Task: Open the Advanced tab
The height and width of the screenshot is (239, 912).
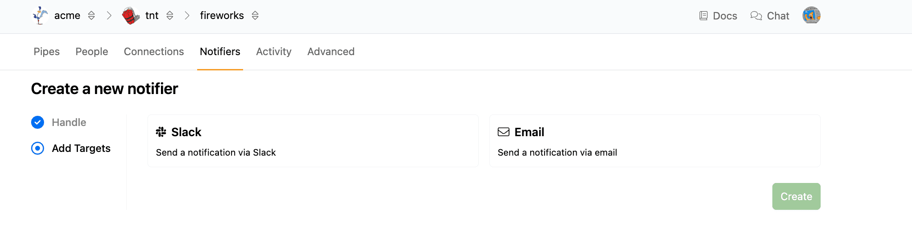Action: click(x=331, y=51)
